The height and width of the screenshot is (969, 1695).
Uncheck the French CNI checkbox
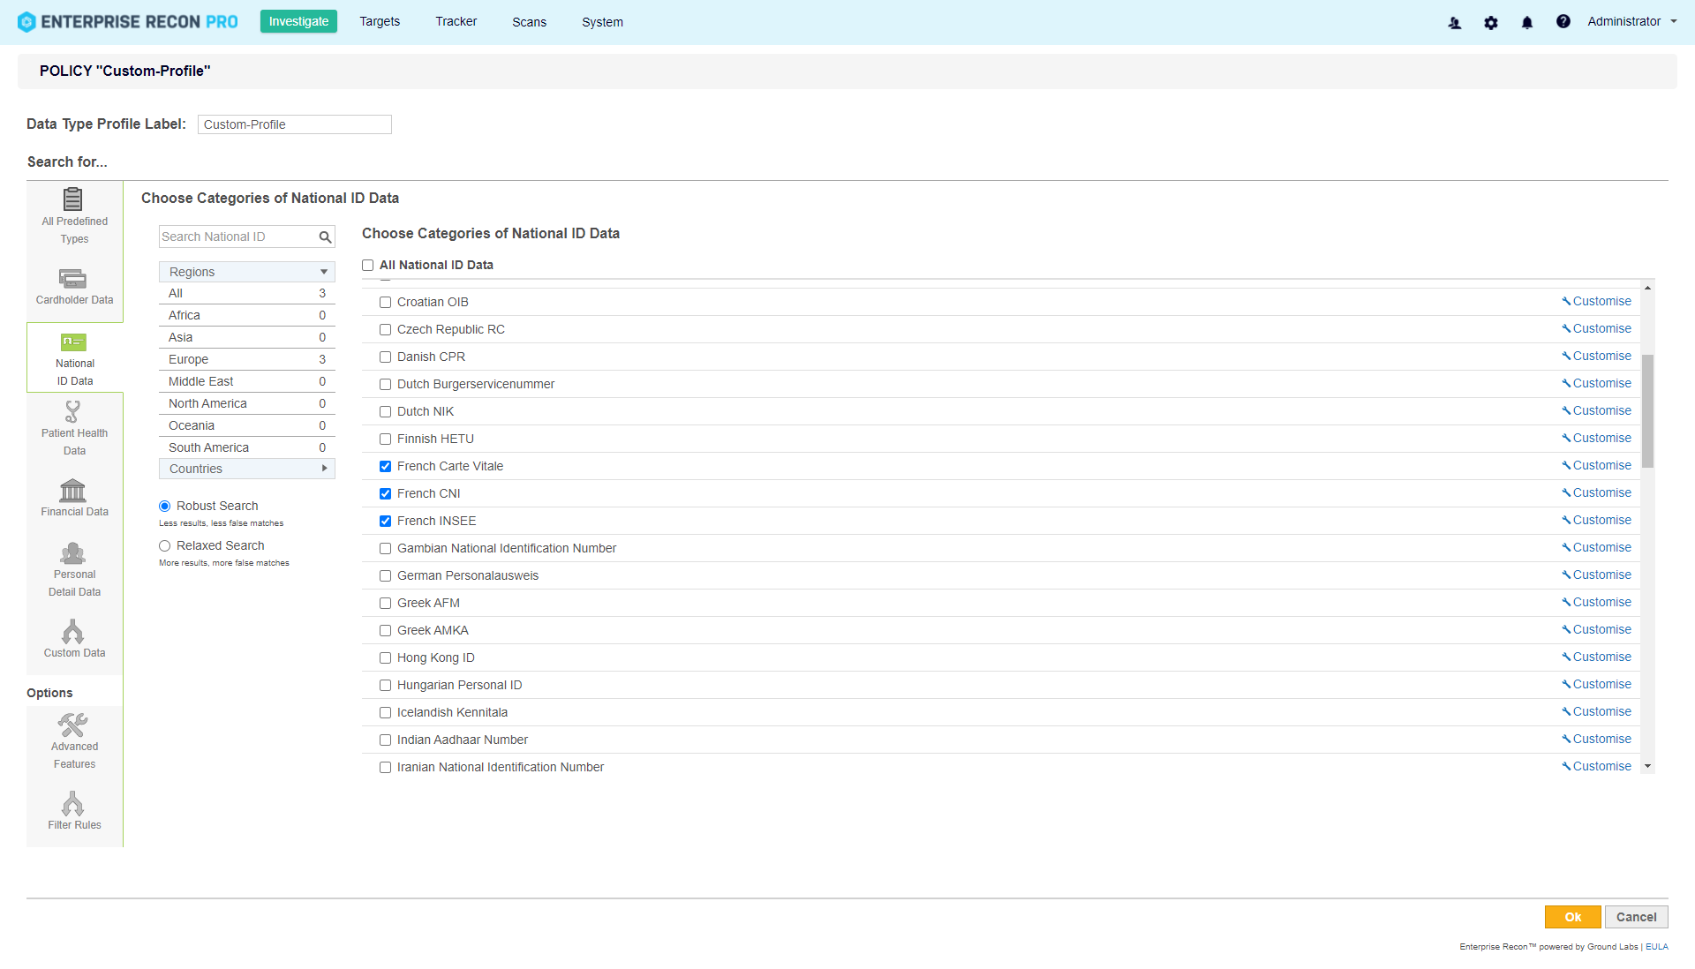pos(385,493)
